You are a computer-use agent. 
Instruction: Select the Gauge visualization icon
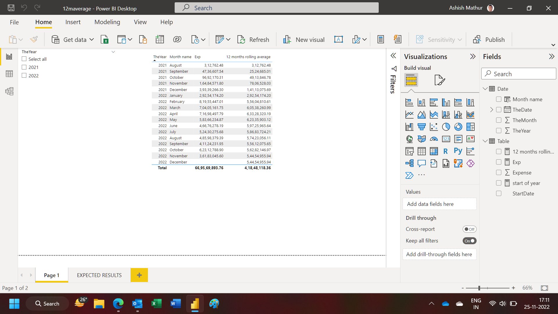coord(434,139)
